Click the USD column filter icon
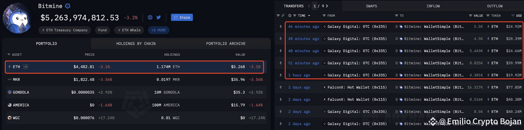Screen dimensions: 524x130 pos(513,16)
